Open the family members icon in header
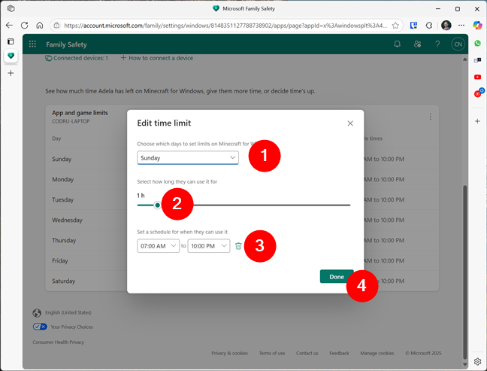 click(417, 44)
